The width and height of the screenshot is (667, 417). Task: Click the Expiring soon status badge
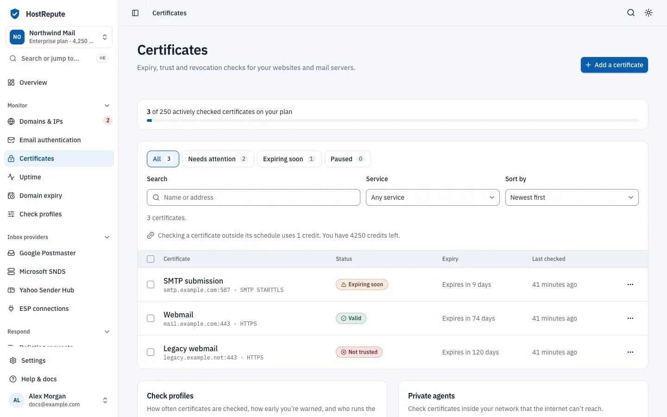point(362,284)
